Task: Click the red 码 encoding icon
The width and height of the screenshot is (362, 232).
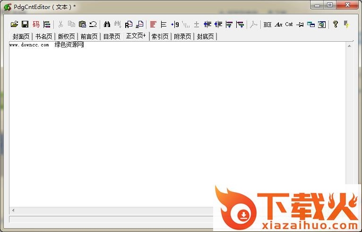Action: tap(36, 24)
